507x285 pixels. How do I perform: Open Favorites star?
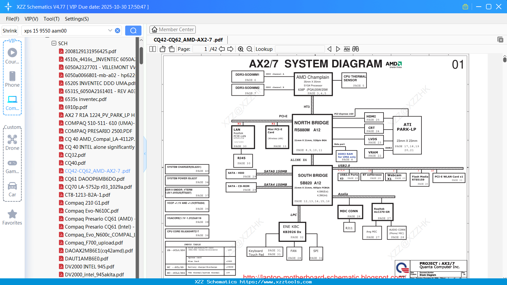click(12, 218)
